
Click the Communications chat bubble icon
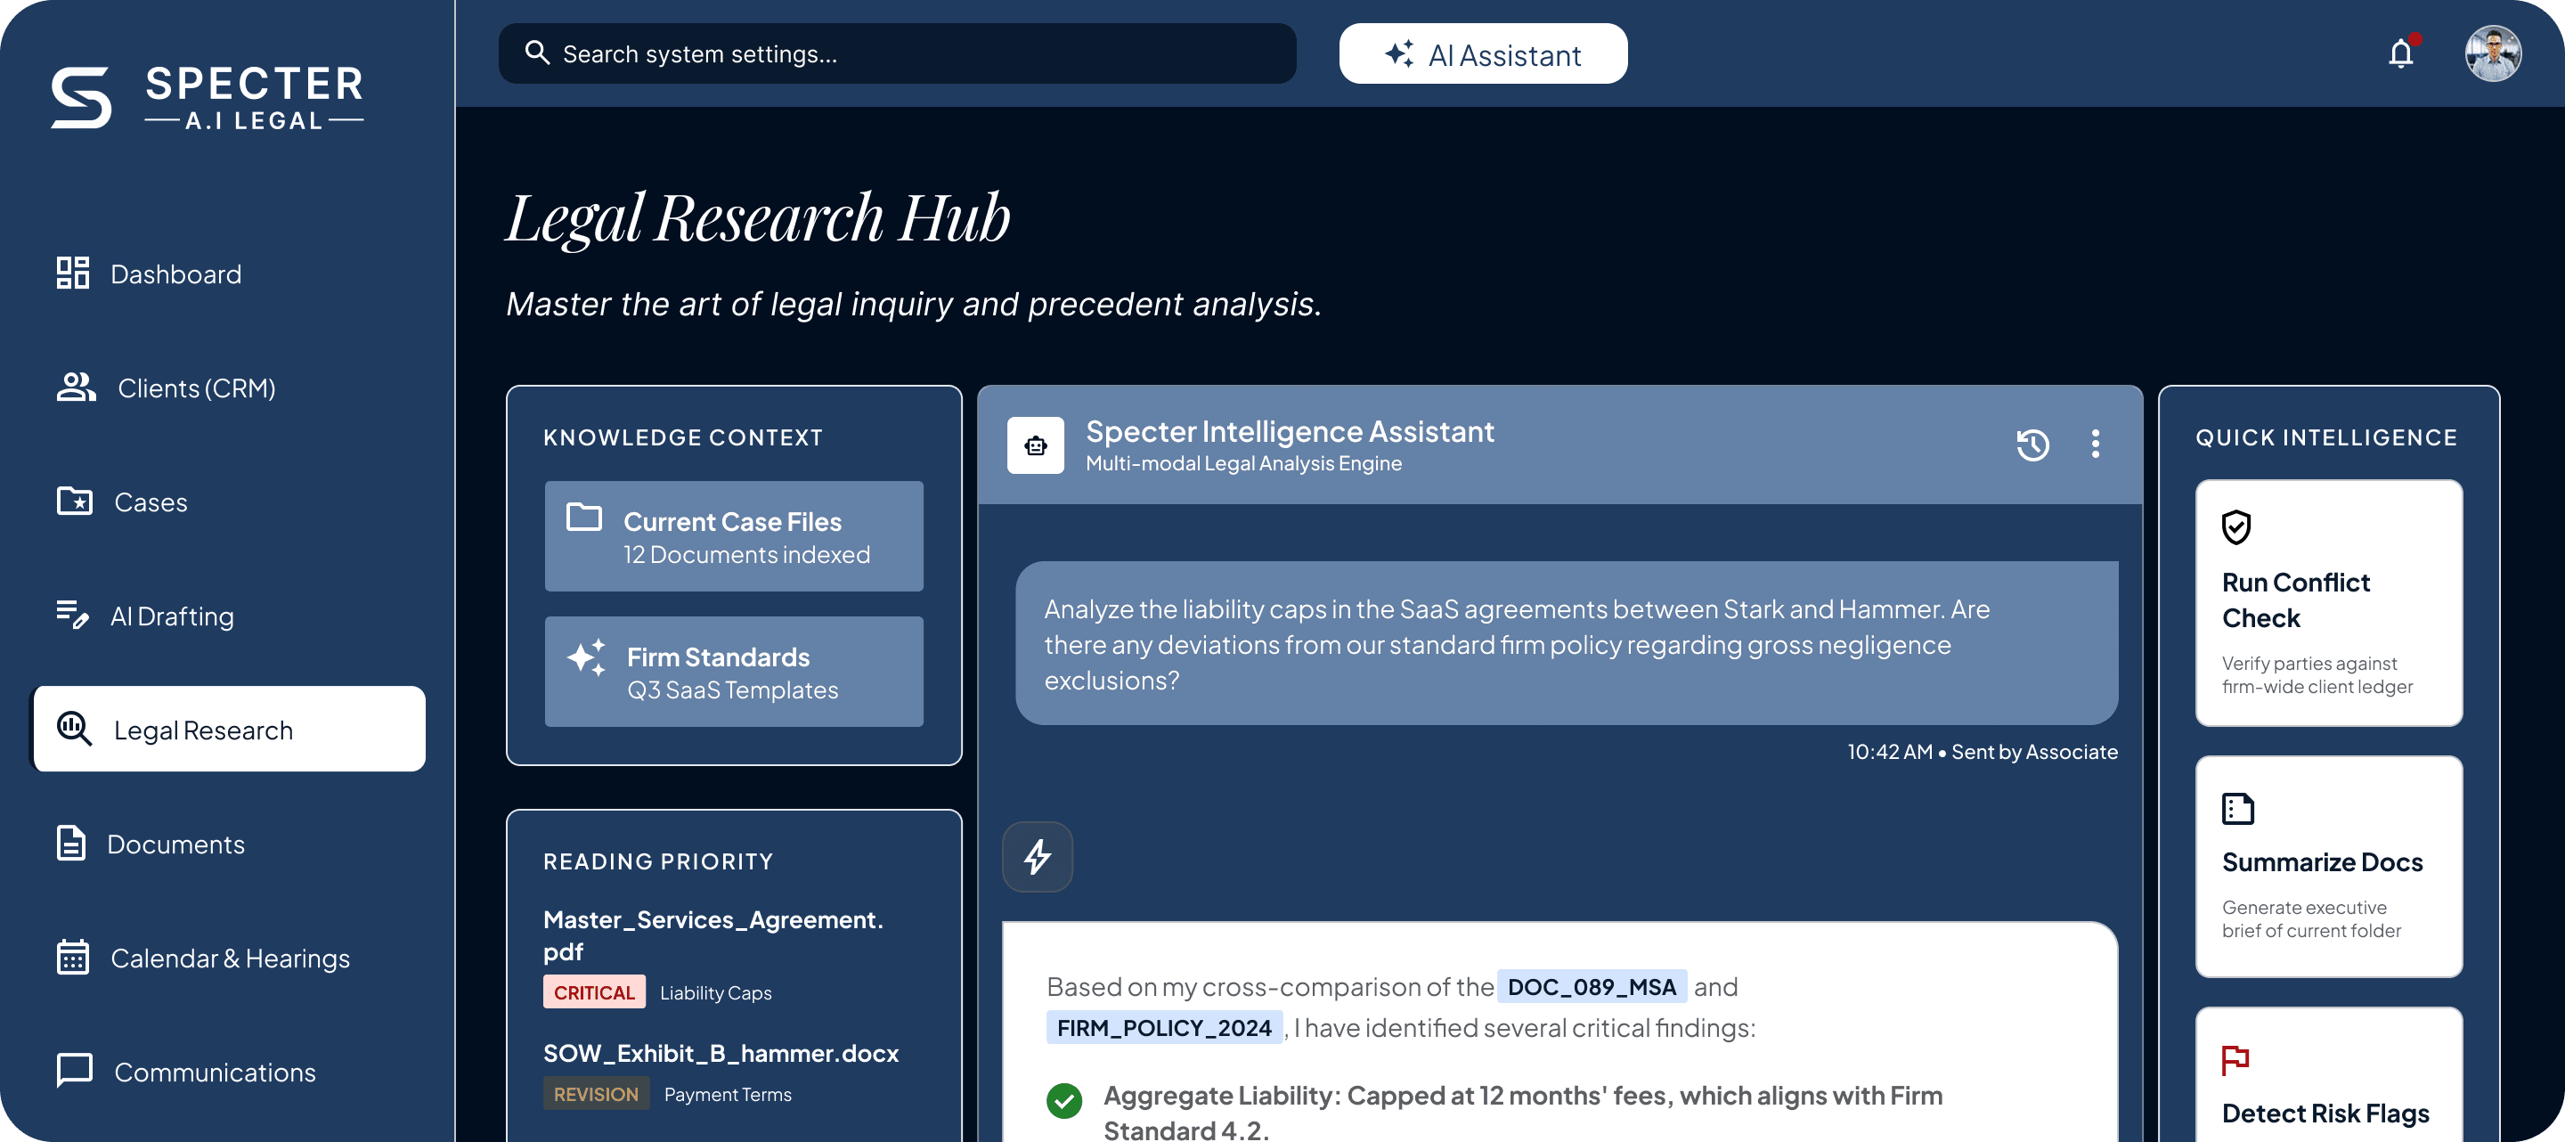click(75, 1072)
